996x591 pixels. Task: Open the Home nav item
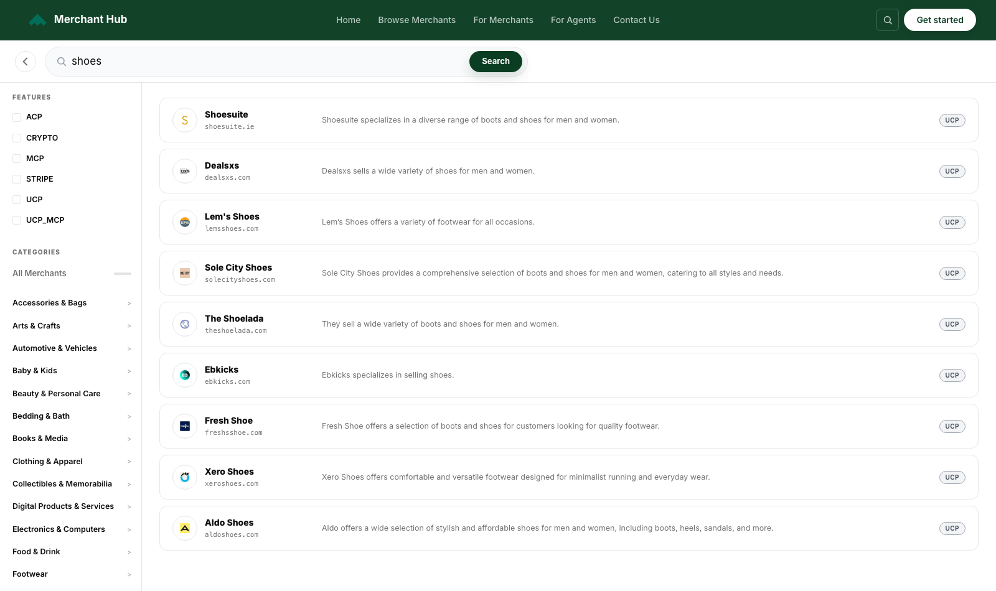tap(348, 20)
